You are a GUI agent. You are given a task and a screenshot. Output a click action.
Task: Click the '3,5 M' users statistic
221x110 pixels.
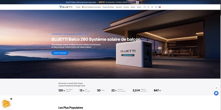click(x=140, y=90)
